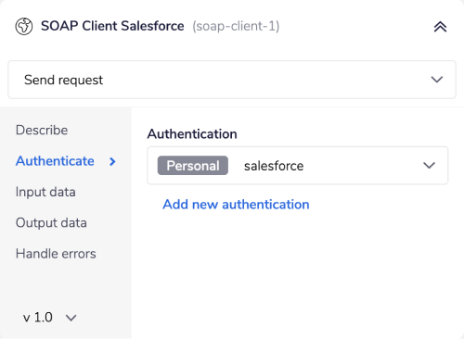Image resolution: width=464 pixels, height=339 pixels.
Task: Click Add new authentication link
Action: 236,205
